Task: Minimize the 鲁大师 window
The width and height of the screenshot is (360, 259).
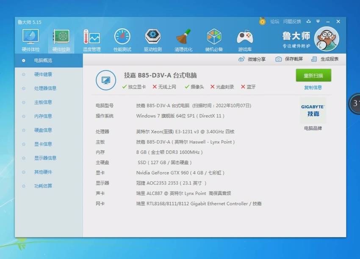Action: tap(328, 22)
